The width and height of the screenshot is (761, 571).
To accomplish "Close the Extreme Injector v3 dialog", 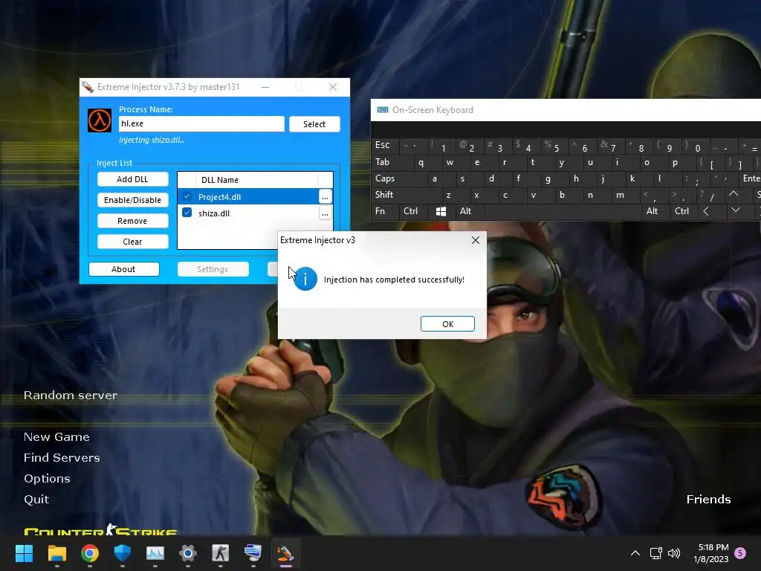I will pyautogui.click(x=476, y=240).
